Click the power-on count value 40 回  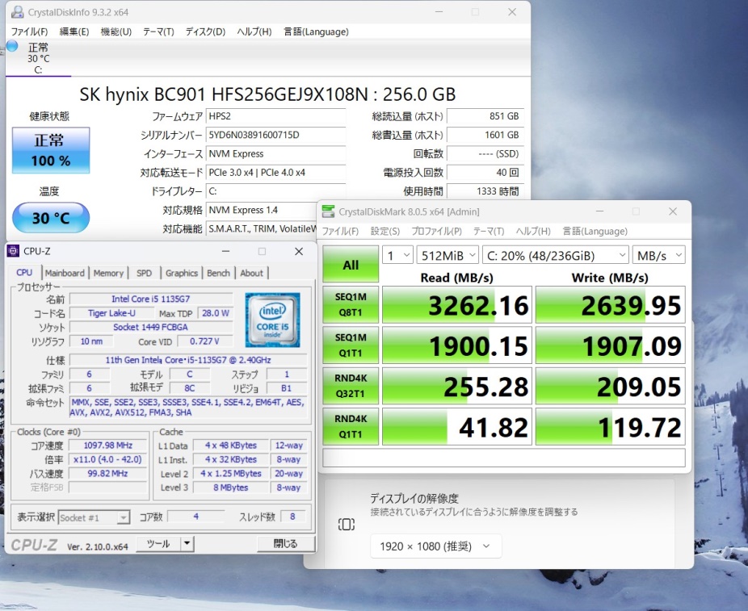point(485,173)
